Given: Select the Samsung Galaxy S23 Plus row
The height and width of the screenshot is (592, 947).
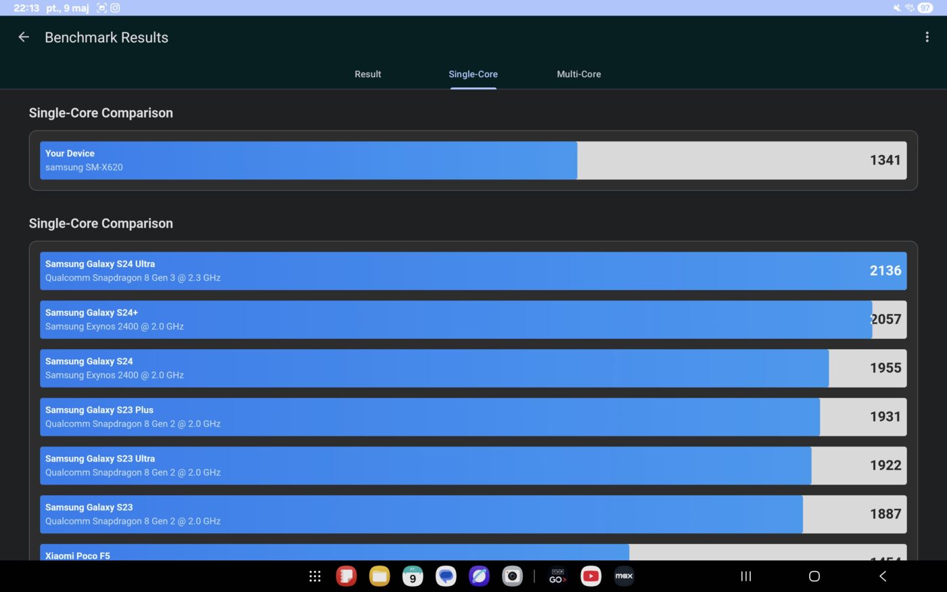Looking at the screenshot, I should point(473,417).
